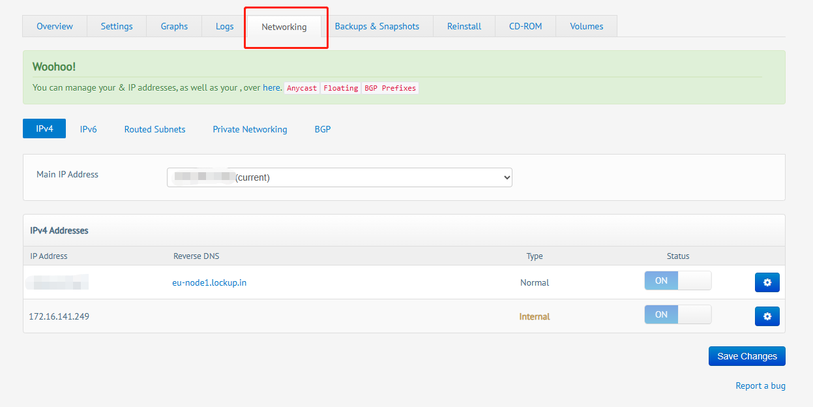Switch to Private Networking section
The height and width of the screenshot is (407, 813).
tap(250, 129)
